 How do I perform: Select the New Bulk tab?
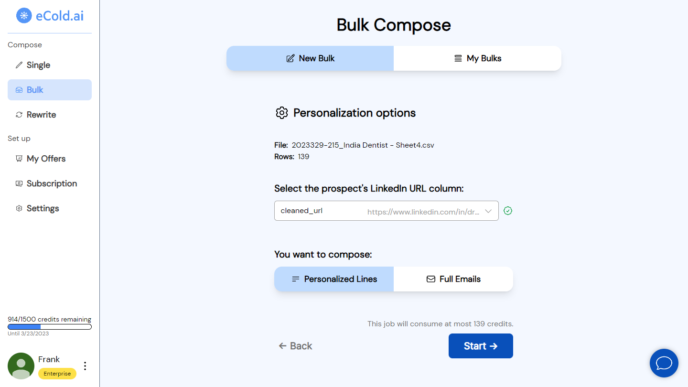[310, 58]
